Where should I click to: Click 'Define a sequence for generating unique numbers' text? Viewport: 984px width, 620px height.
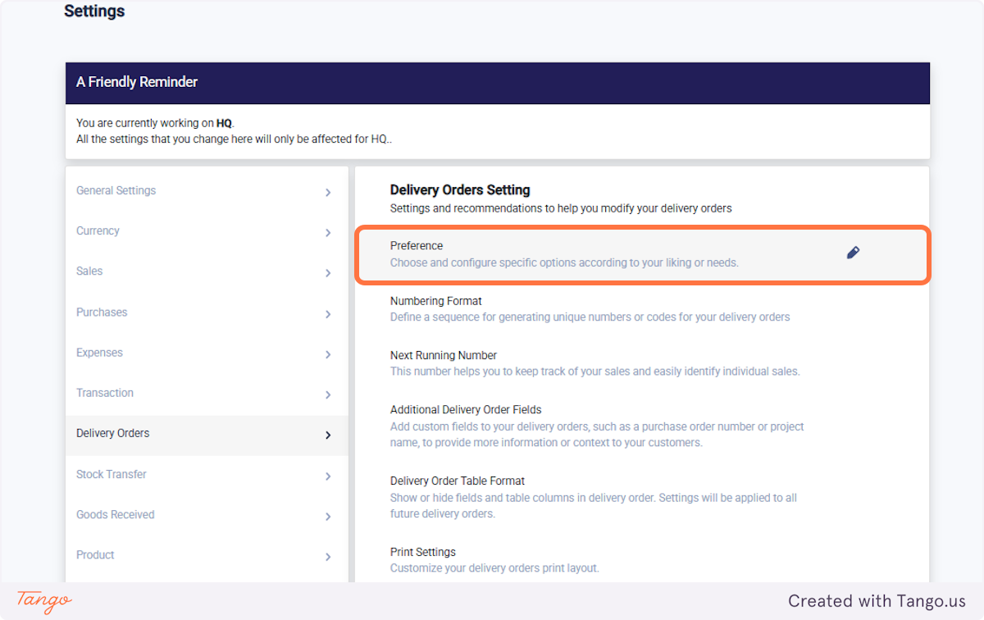[590, 317]
